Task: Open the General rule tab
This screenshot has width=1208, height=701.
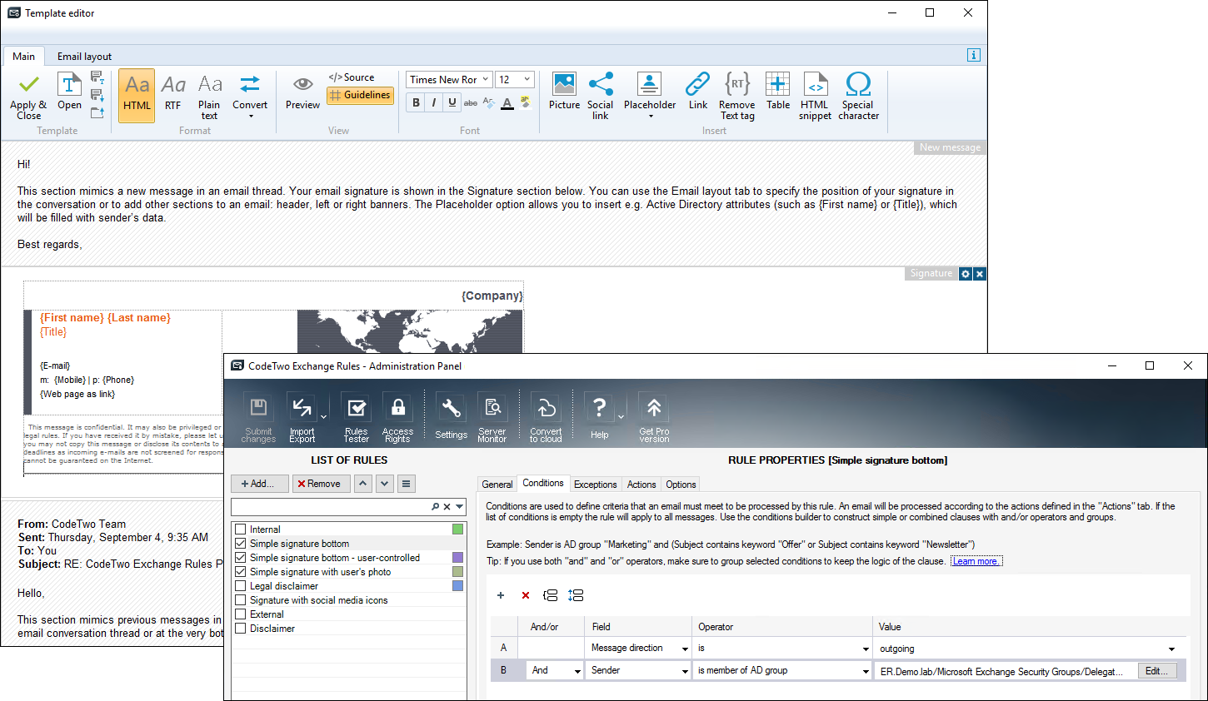Action: point(497,485)
